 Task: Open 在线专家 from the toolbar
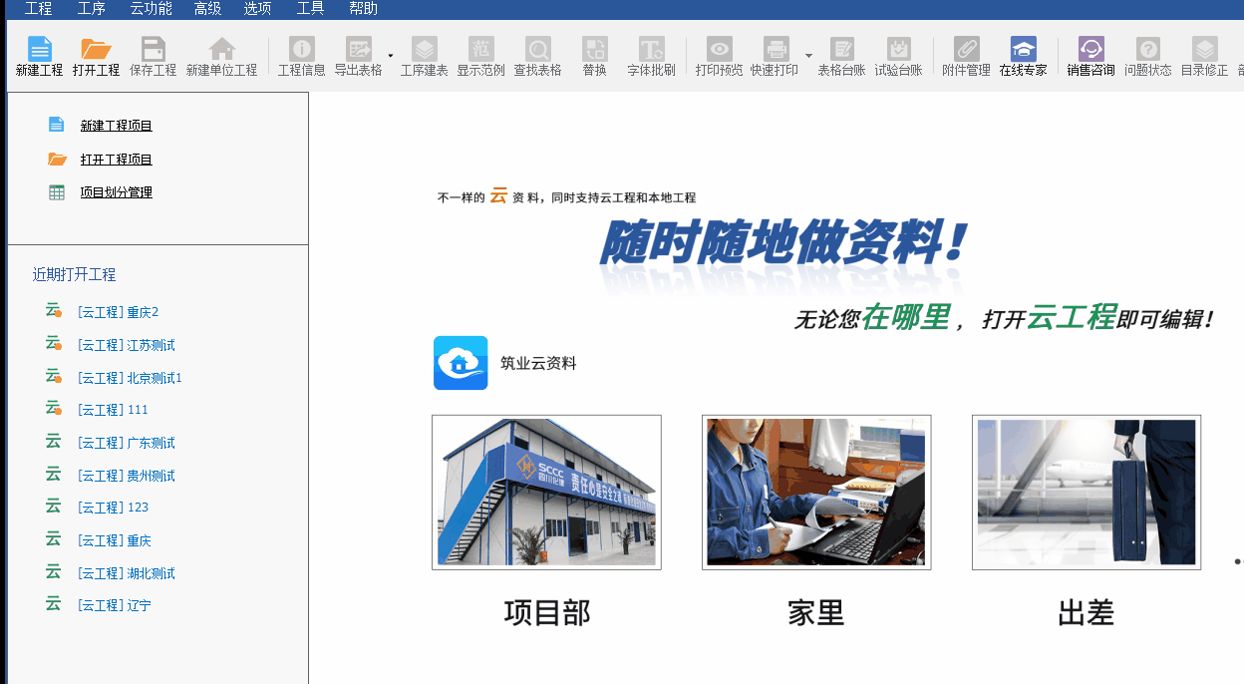1023,50
